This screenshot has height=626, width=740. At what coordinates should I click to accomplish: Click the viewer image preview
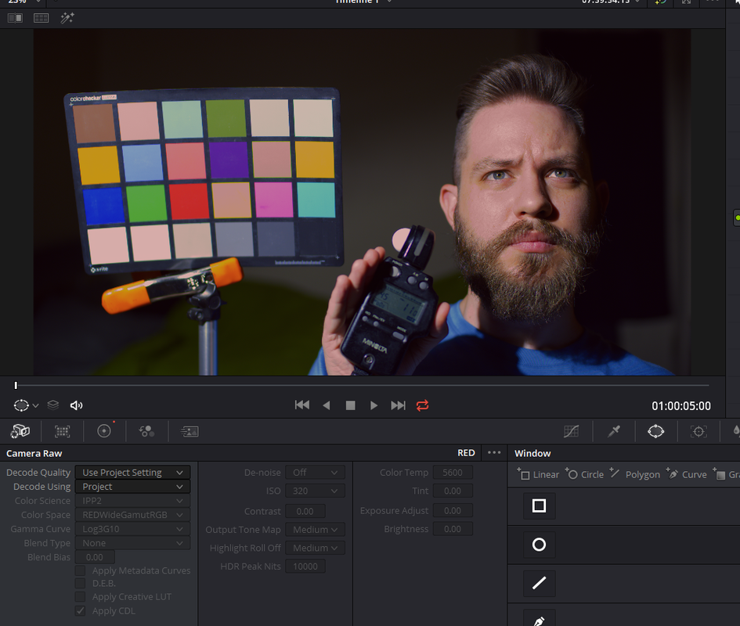tap(362, 203)
